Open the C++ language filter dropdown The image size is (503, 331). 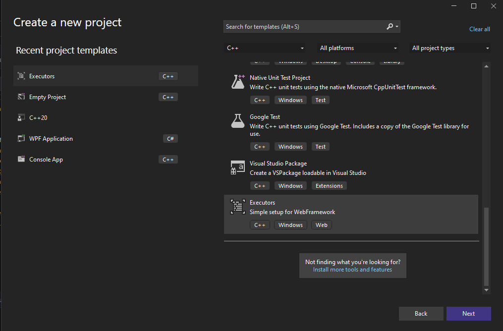click(265, 48)
